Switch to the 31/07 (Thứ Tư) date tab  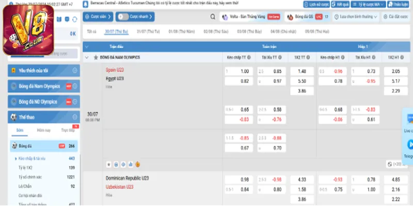pyautogui.click(x=148, y=31)
